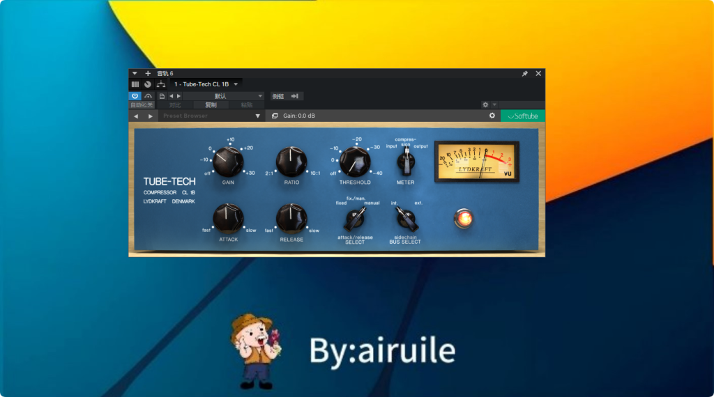Pin the plugin window

coord(524,73)
